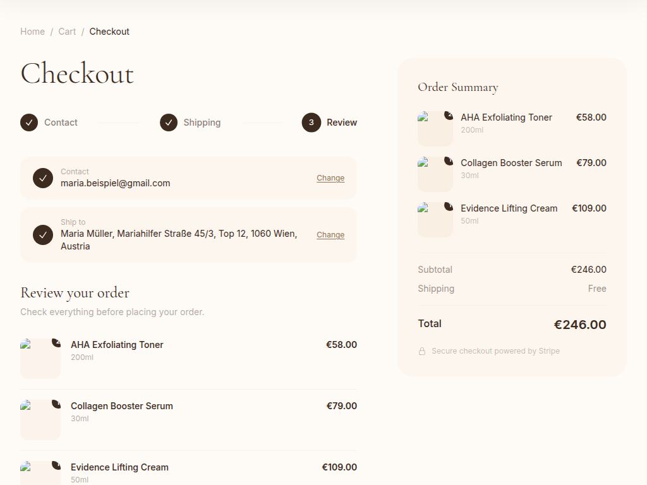Click AHA Exfoliating Toner thumbnail in review list
Image resolution: width=647 pixels, height=485 pixels.
pyautogui.click(x=40, y=359)
